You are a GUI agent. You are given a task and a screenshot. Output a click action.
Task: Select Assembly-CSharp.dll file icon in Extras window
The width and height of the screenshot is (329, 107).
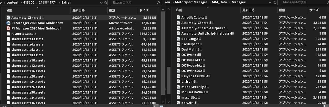8,18
